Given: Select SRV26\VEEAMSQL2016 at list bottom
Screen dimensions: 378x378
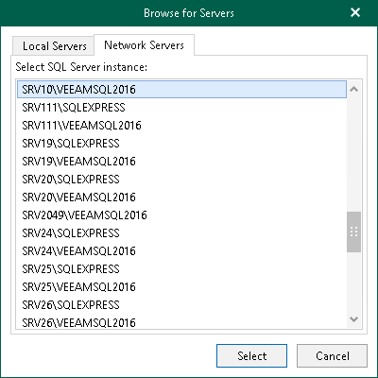Looking at the screenshot, I should 181,322.
